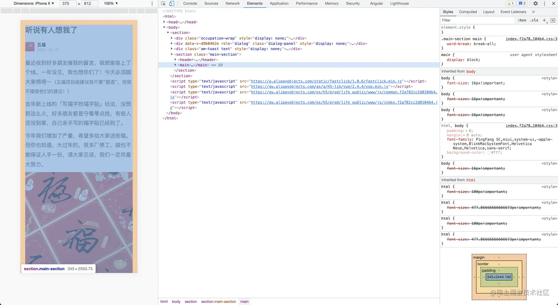
Task: Select section.main-section in the breadcrumb bar
Action: click(x=218, y=302)
